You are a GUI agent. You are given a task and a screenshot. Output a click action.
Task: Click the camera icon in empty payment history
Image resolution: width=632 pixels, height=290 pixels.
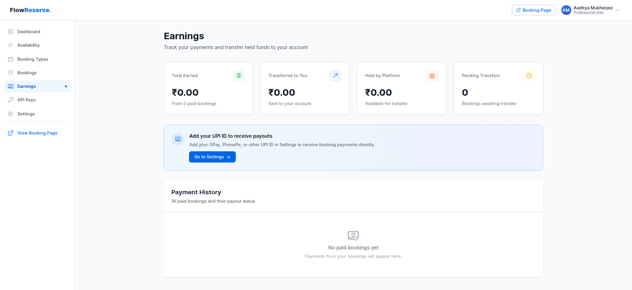(x=353, y=235)
